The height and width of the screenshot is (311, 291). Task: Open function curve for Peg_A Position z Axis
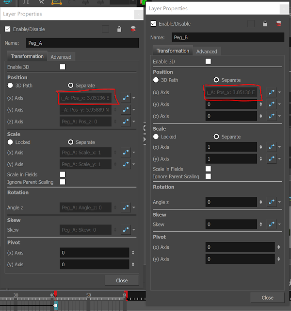[126, 121]
